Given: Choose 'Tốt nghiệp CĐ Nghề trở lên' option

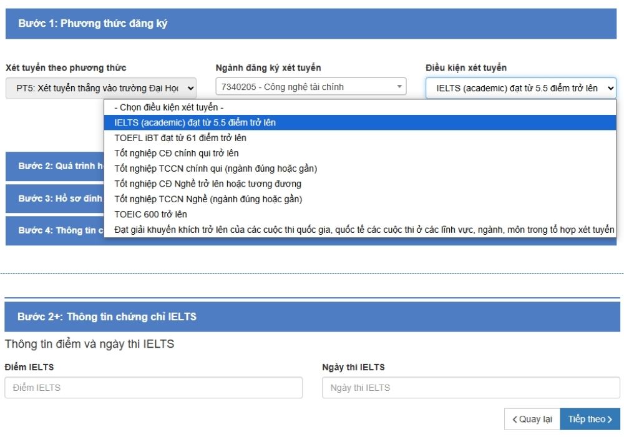Looking at the screenshot, I should pyautogui.click(x=208, y=184).
